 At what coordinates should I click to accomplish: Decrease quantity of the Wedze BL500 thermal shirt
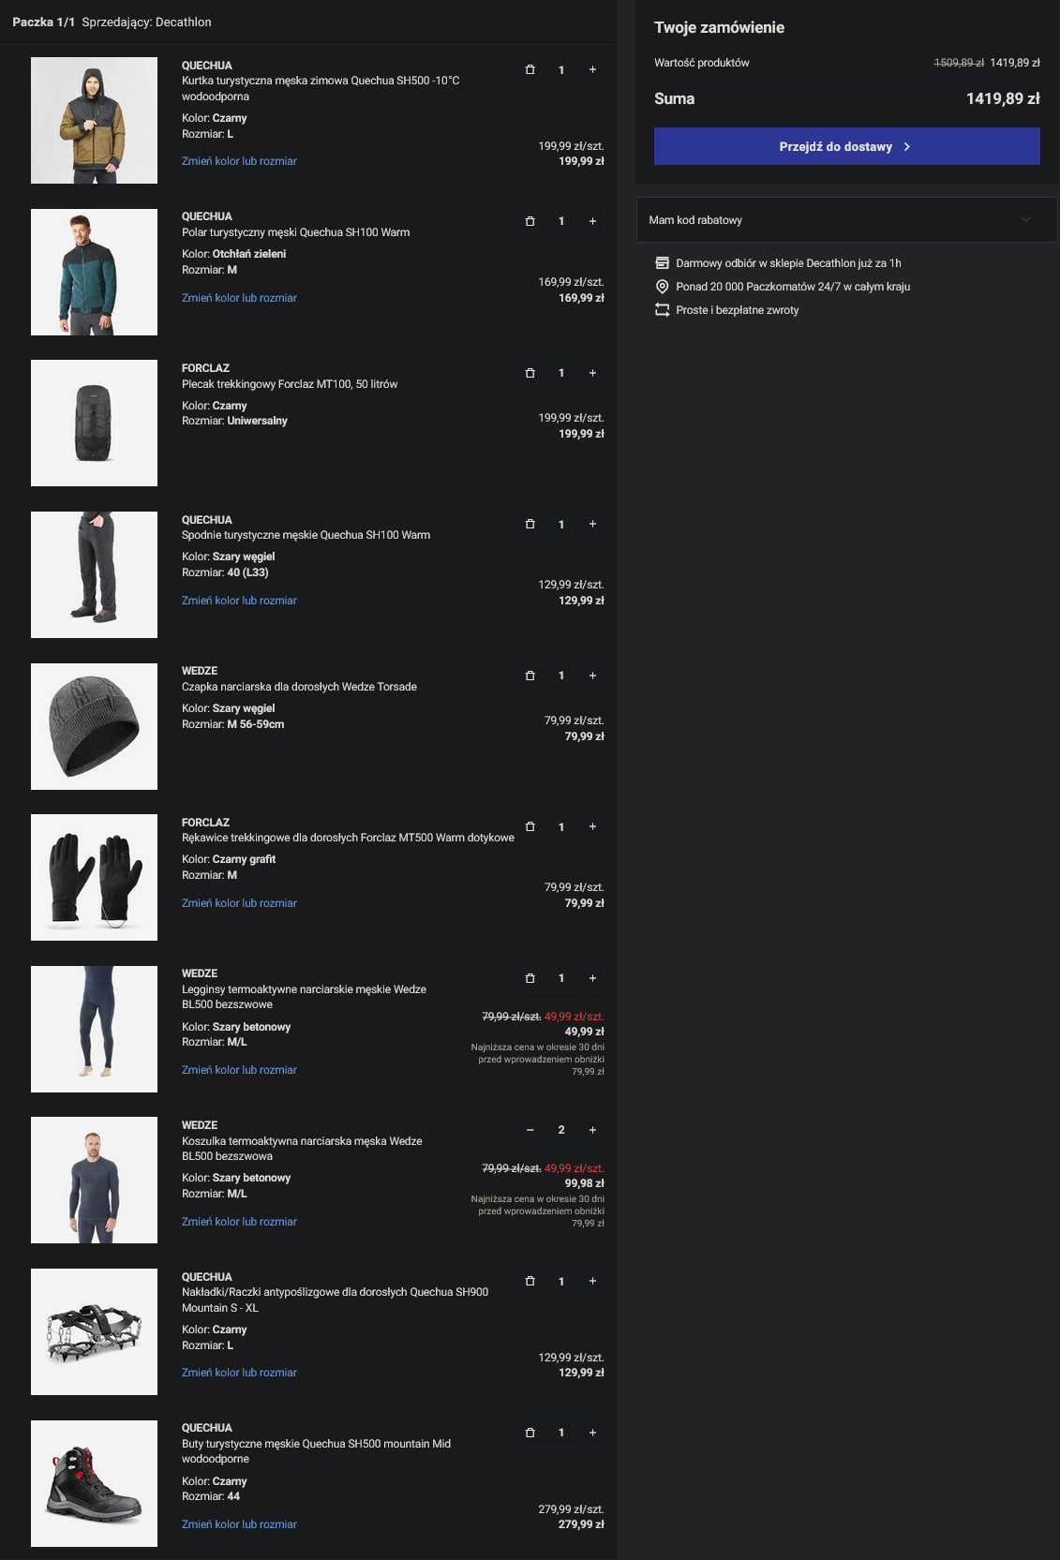pos(530,1130)
